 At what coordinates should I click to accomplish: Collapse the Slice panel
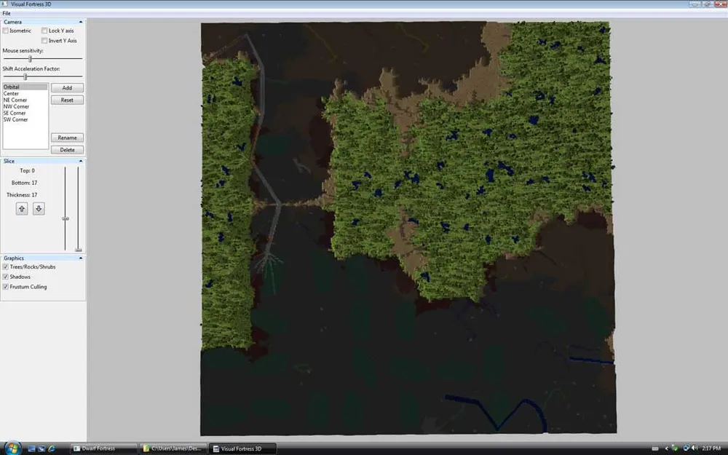tap(81, 161)
